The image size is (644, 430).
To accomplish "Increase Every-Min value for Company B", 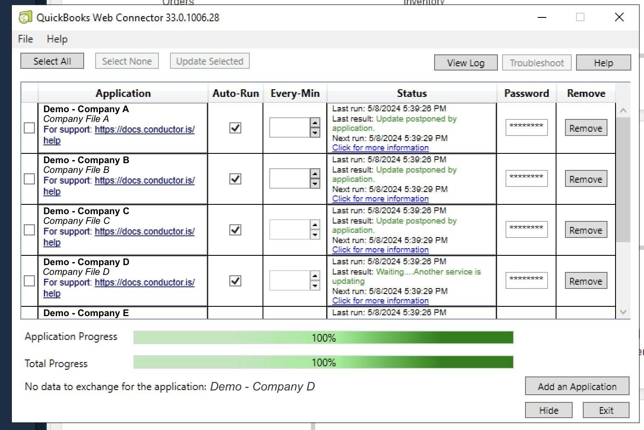I will 315,174.
